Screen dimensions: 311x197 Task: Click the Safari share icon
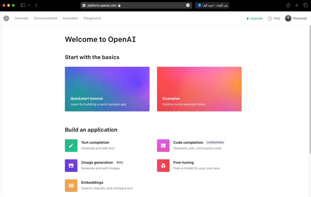pyautogui.click(x=288, y=5)
